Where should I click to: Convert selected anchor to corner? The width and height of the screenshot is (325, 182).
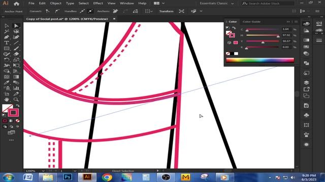click(x=48, y=11)
